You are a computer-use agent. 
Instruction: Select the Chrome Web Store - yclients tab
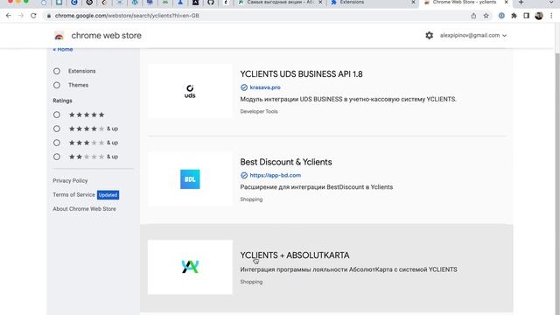465,3
